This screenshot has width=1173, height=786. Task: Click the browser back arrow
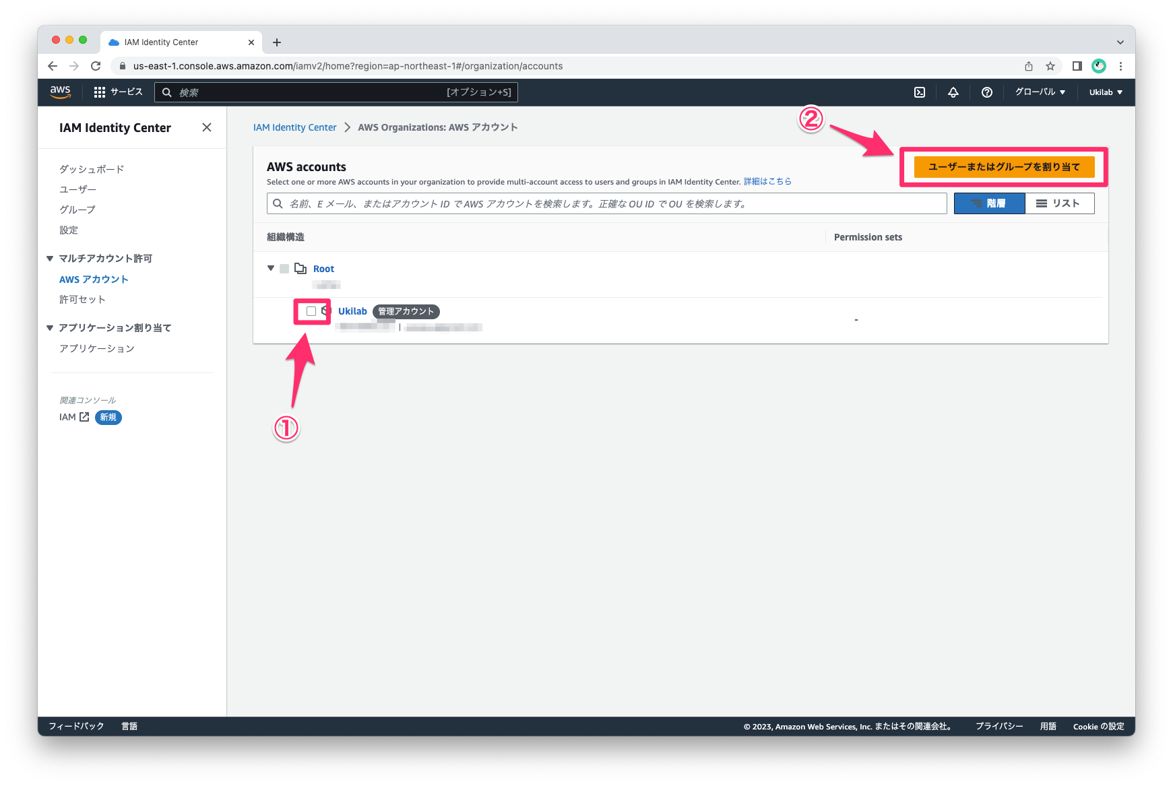tap(53, 66)
